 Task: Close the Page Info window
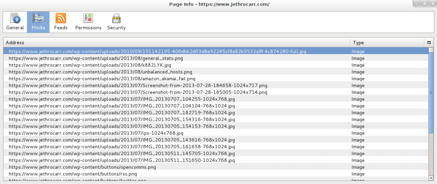click(432, 3)
